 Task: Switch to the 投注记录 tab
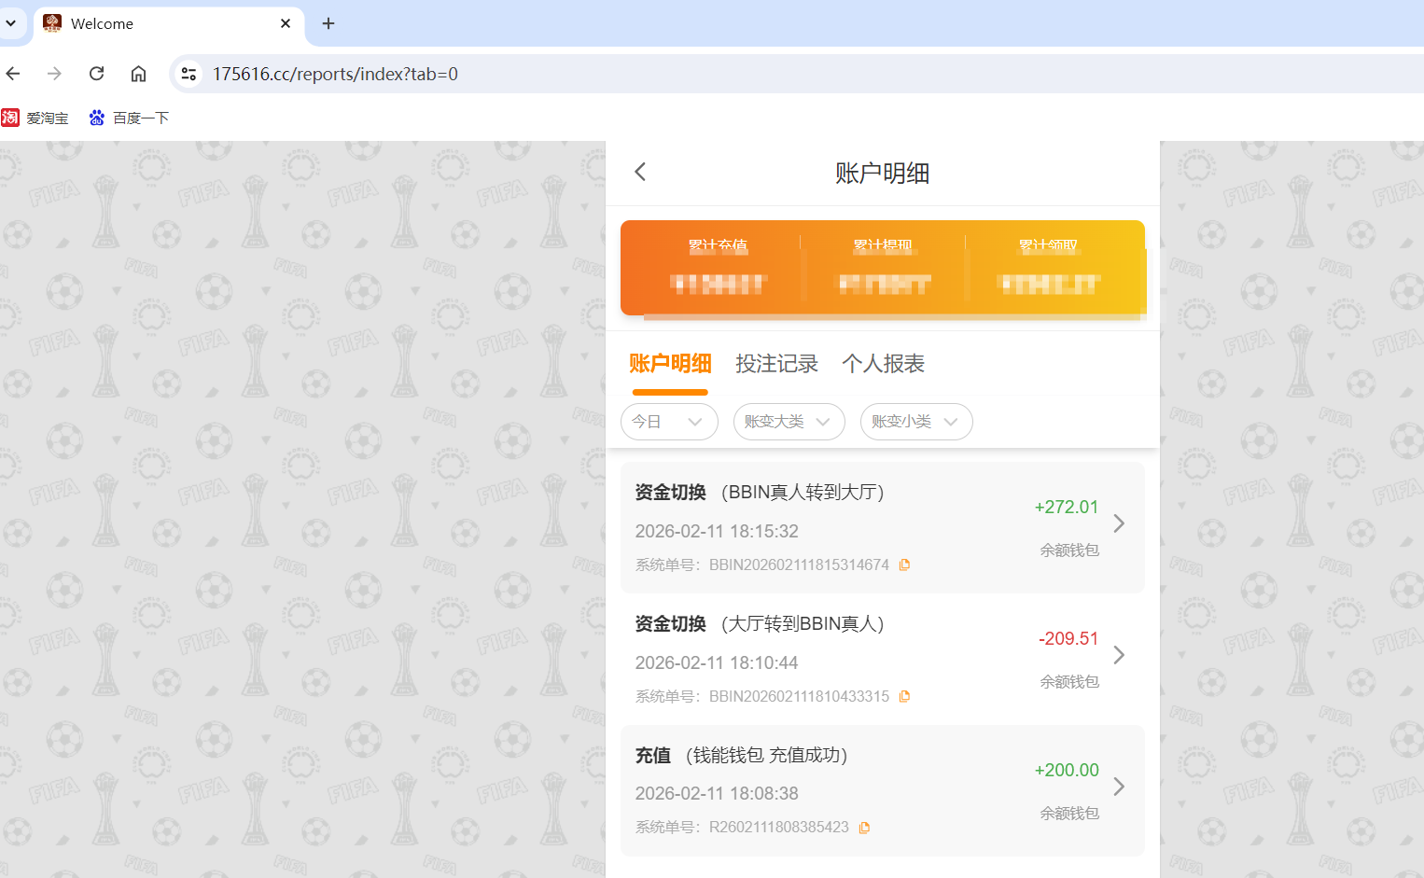(776, 364)
